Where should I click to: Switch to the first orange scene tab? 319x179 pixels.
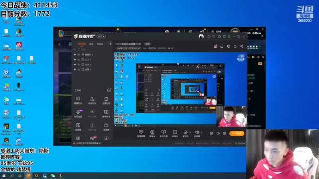[82, 44]
